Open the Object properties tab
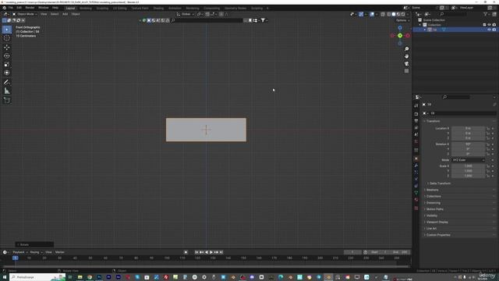This screenshot has height=281, width=499. coord(416,158)
